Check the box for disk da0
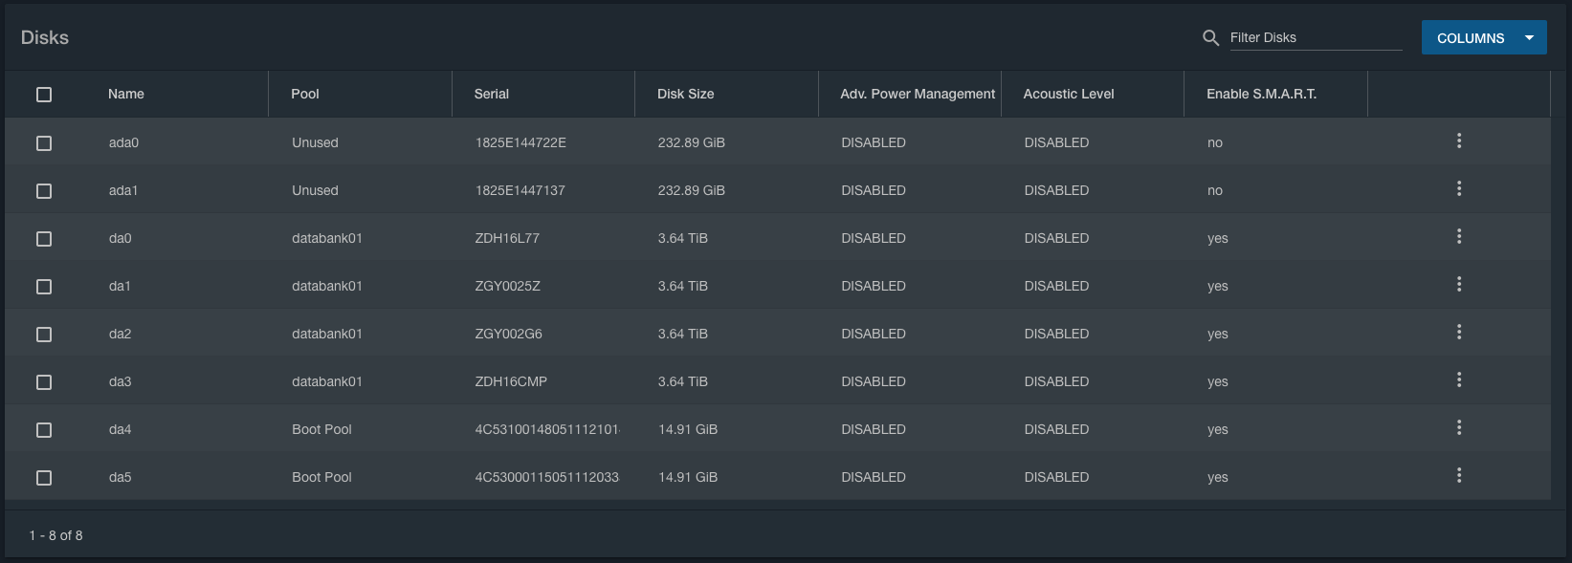The width and height of the screenshot is (1572, 563). [x=44, y=239]
